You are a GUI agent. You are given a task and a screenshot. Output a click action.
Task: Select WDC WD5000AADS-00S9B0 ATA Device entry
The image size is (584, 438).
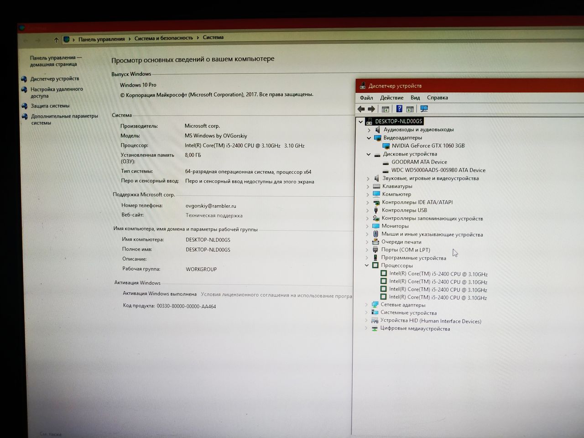tap(438, 170)
